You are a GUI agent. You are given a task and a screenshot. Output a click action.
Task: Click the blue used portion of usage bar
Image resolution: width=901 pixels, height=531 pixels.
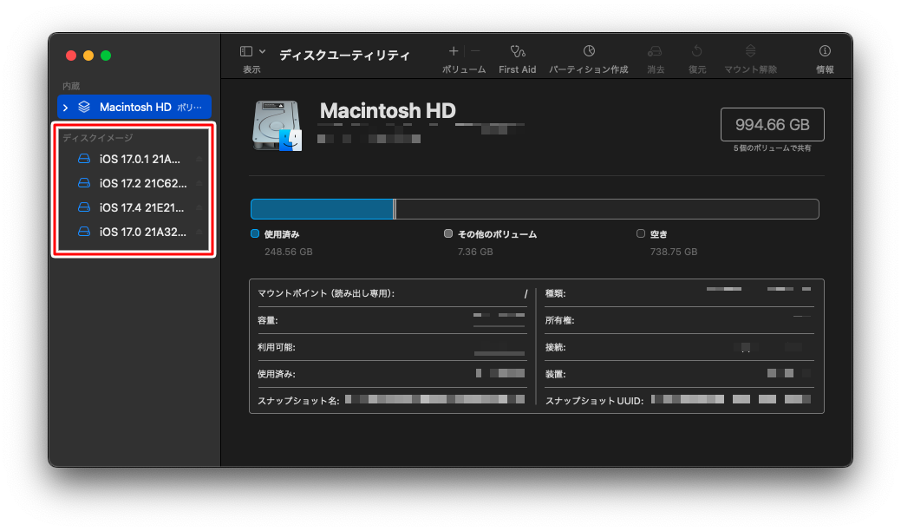pyautogui.click(x=323, y=209)
